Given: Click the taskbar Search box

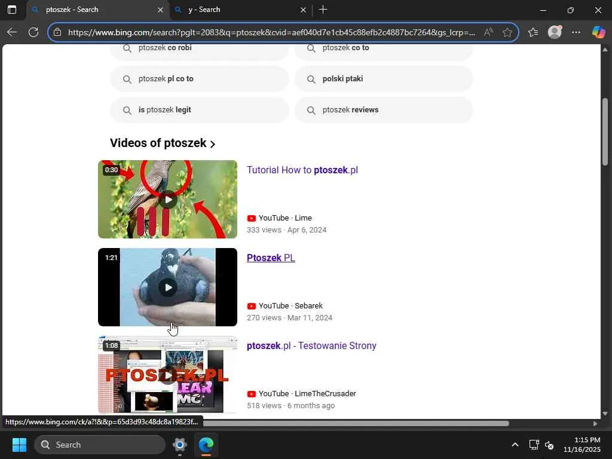Looking at the screenshot, I should click(100, 445).
